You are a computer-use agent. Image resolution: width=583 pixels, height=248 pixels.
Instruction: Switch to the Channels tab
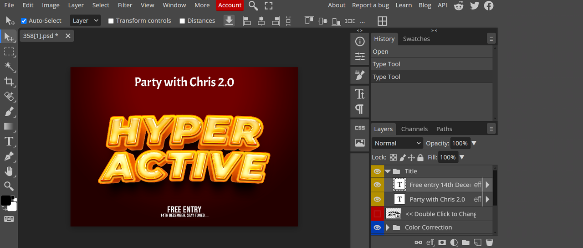click(x=414, y=129)
